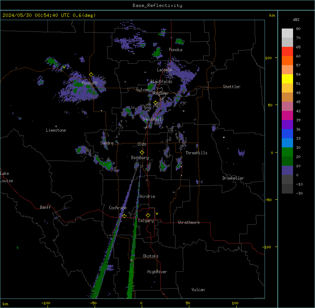Image resolution: width=315 pixels, height=308 pixels.
Task: Select the Sundre label
Action: tap(107, 143)
